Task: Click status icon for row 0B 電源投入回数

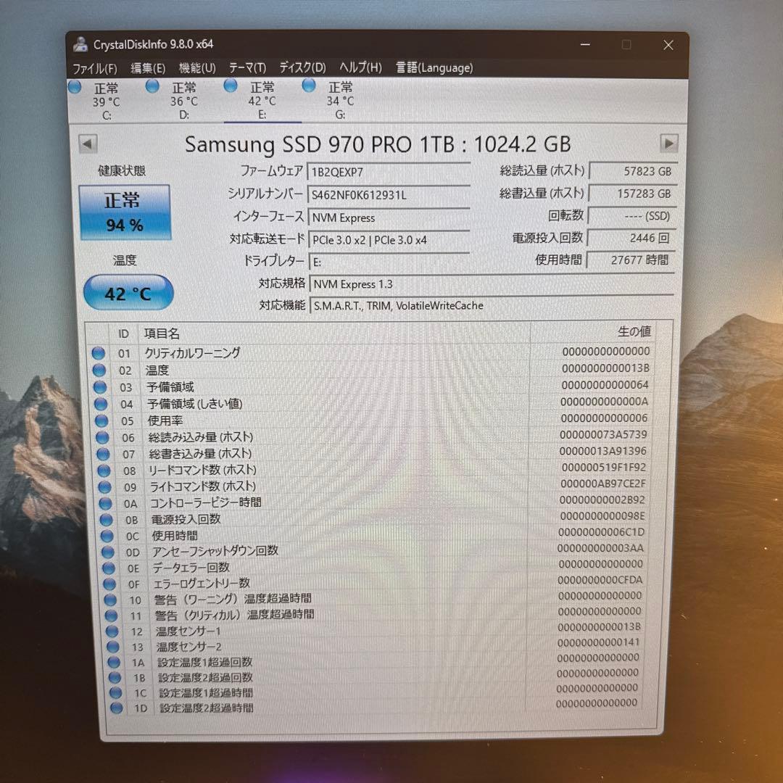Action: tap(107, 520)
